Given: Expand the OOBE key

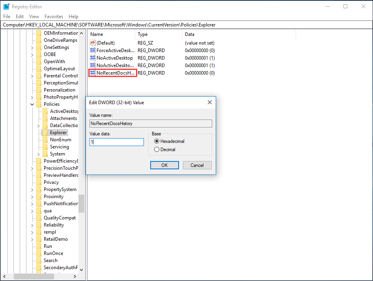Looking at the screenshot, I should [32, 55].
